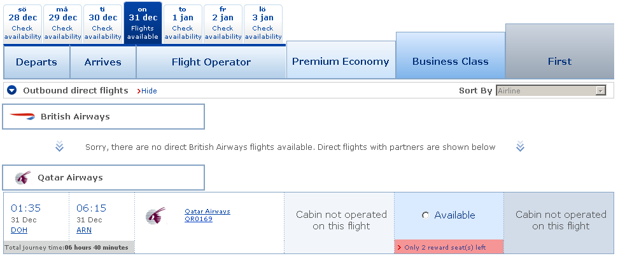This screenshot has height=256, width=618.
Task: Collapse the Outbound direct flights arrow icon
Action: click(x=11, y=91)
